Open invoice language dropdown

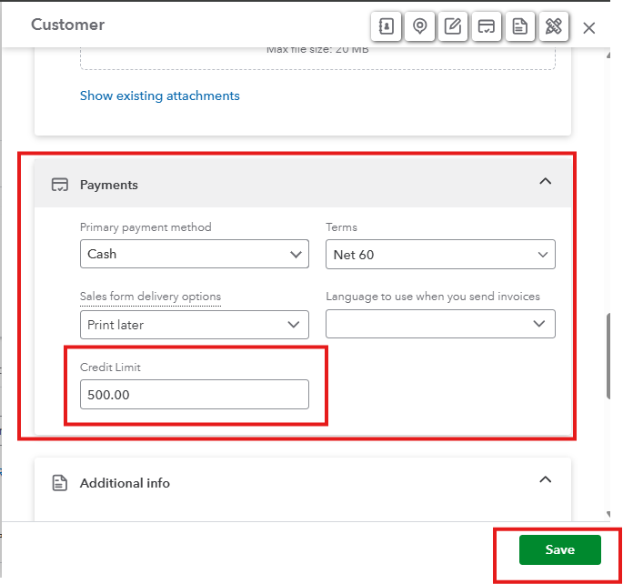440,324
